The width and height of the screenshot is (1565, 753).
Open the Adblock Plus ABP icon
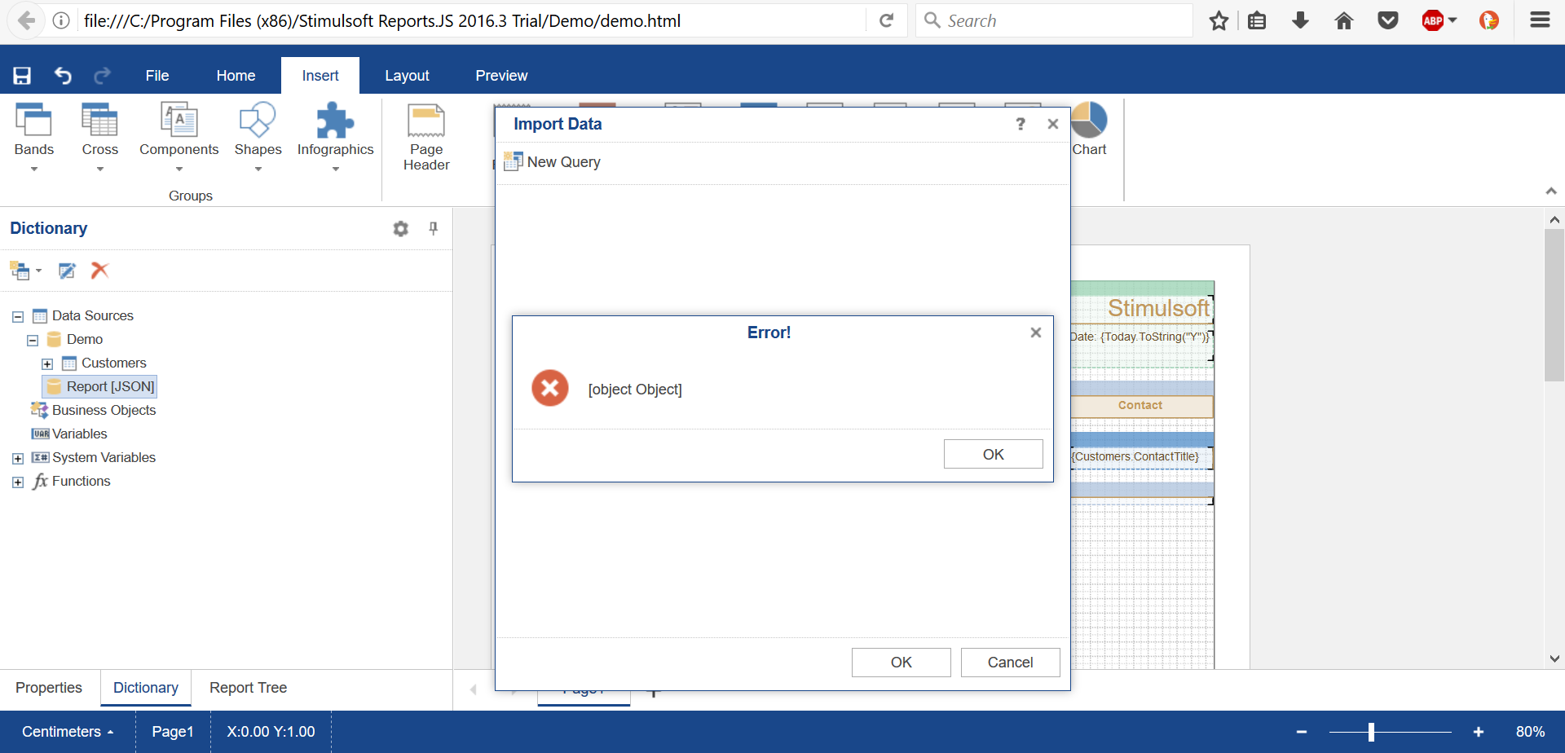(x=1433, y=21)
